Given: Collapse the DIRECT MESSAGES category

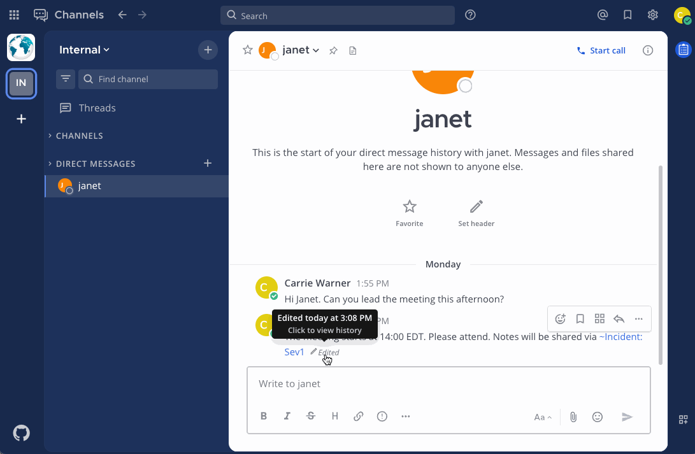Looking at the screenshot, I should coord(96,164).
